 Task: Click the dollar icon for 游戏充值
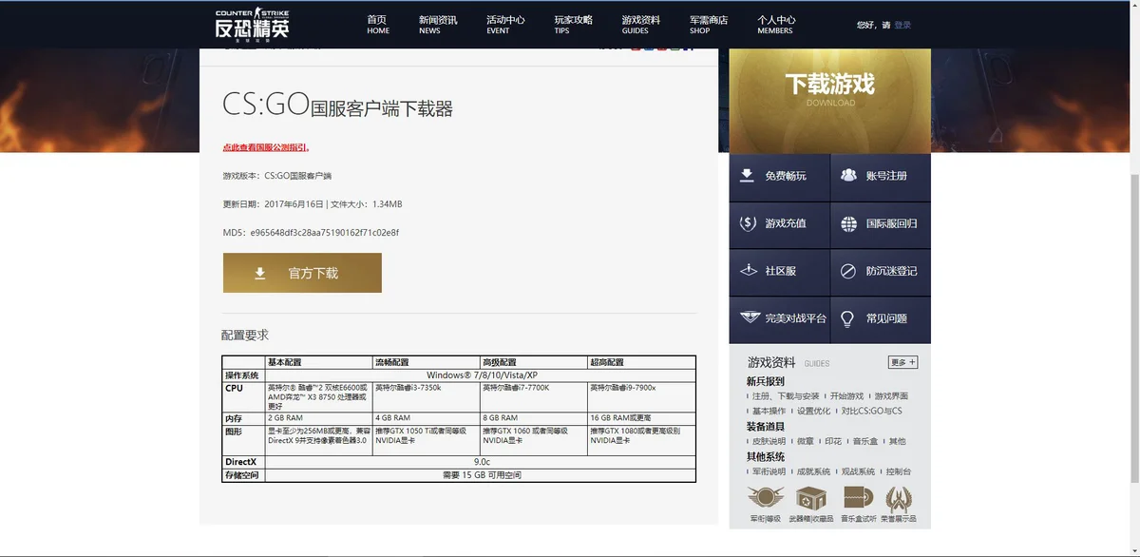(748, 223)
